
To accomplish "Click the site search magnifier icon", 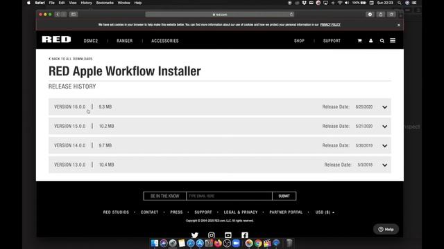I will coord(382,41).
